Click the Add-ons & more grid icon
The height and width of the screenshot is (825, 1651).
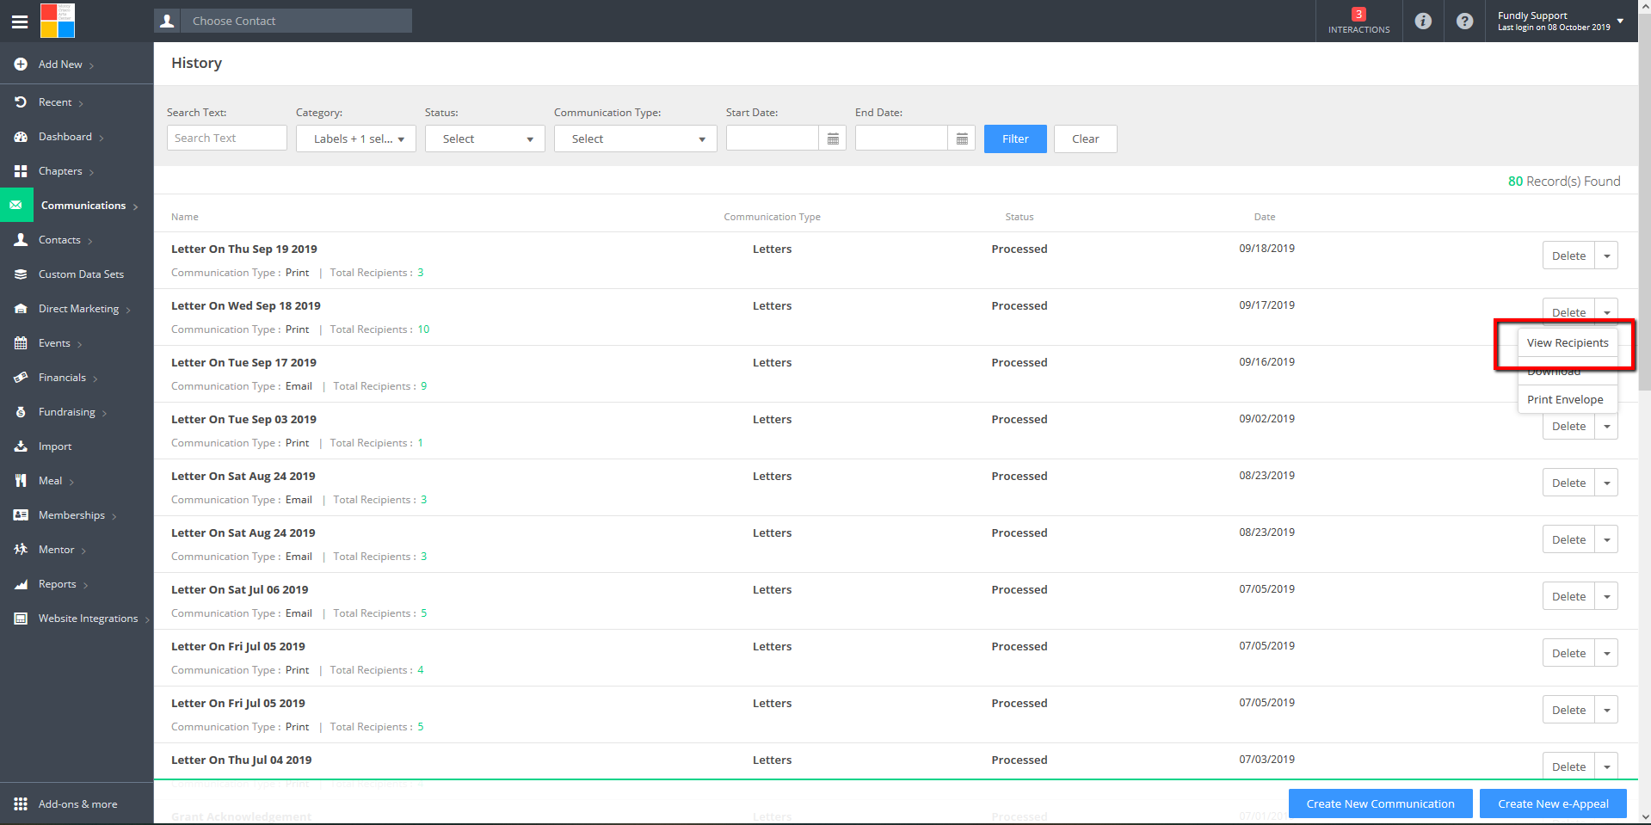pyautogui.click(x=21, y=804)
